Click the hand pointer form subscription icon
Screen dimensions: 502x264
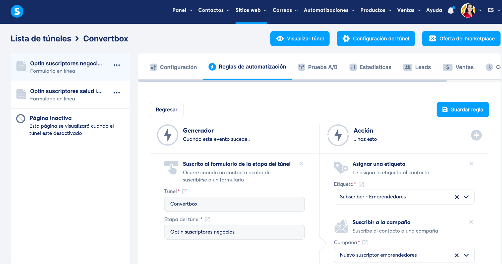coord(171,168)
